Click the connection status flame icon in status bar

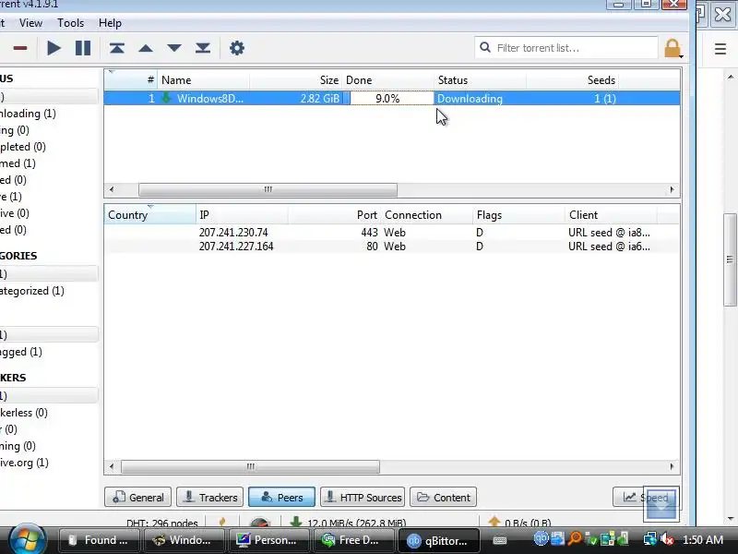pos(222,522)
